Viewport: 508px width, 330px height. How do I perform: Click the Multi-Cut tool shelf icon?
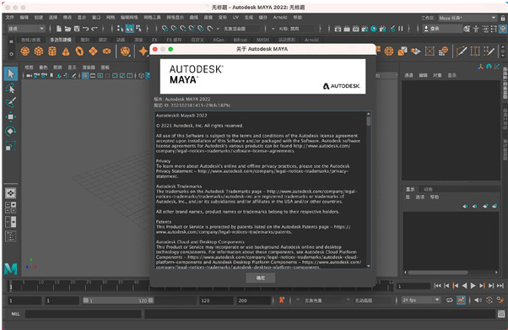pos(462,51)
